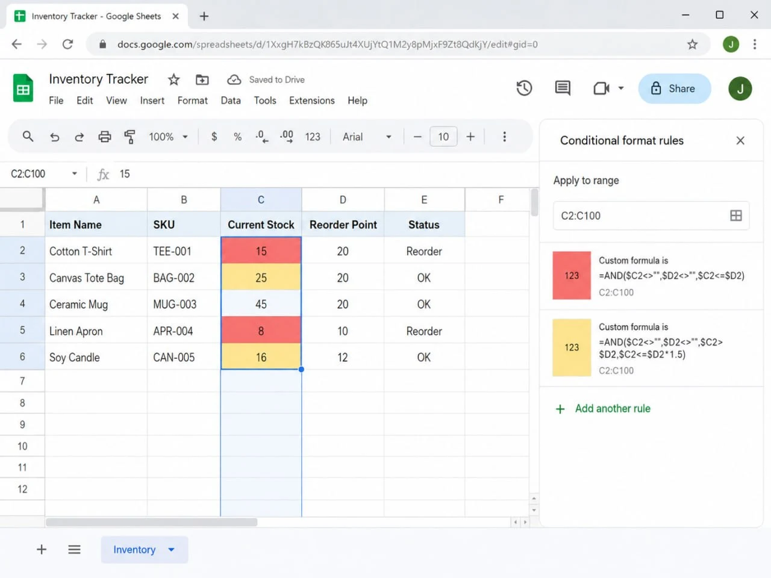
Task: Search the menus with magnifier icon
Action: point(28,137)
